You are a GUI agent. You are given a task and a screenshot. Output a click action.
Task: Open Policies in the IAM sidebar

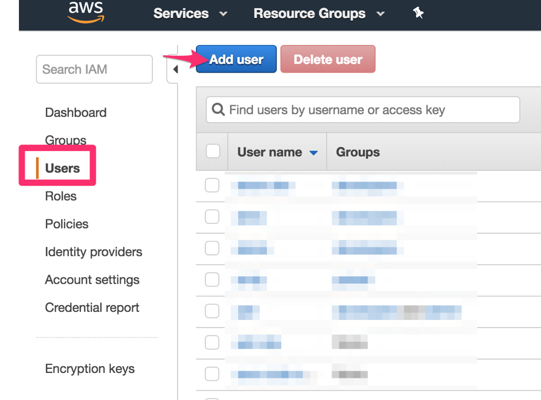pos(67,224)
